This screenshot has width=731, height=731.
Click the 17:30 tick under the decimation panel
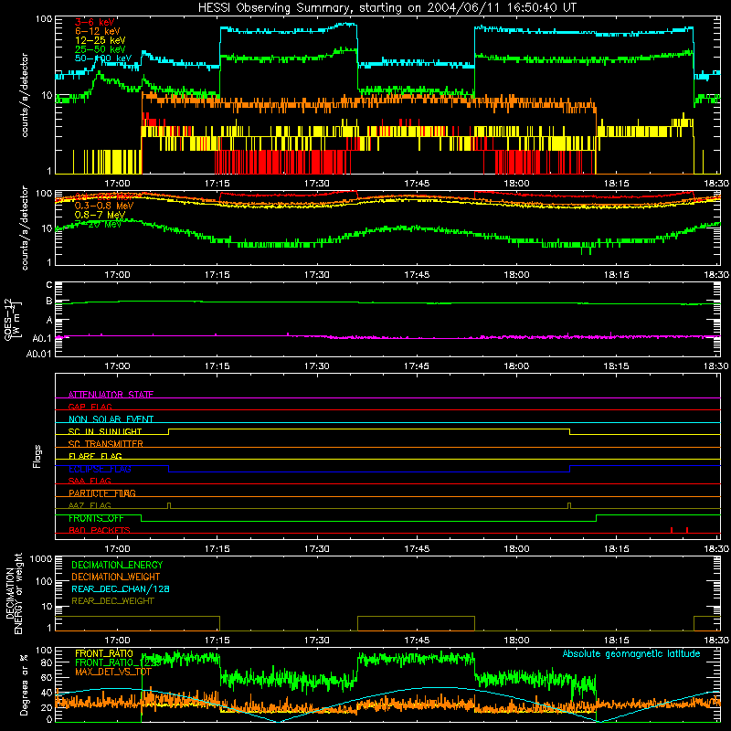(x=316, y=641)
